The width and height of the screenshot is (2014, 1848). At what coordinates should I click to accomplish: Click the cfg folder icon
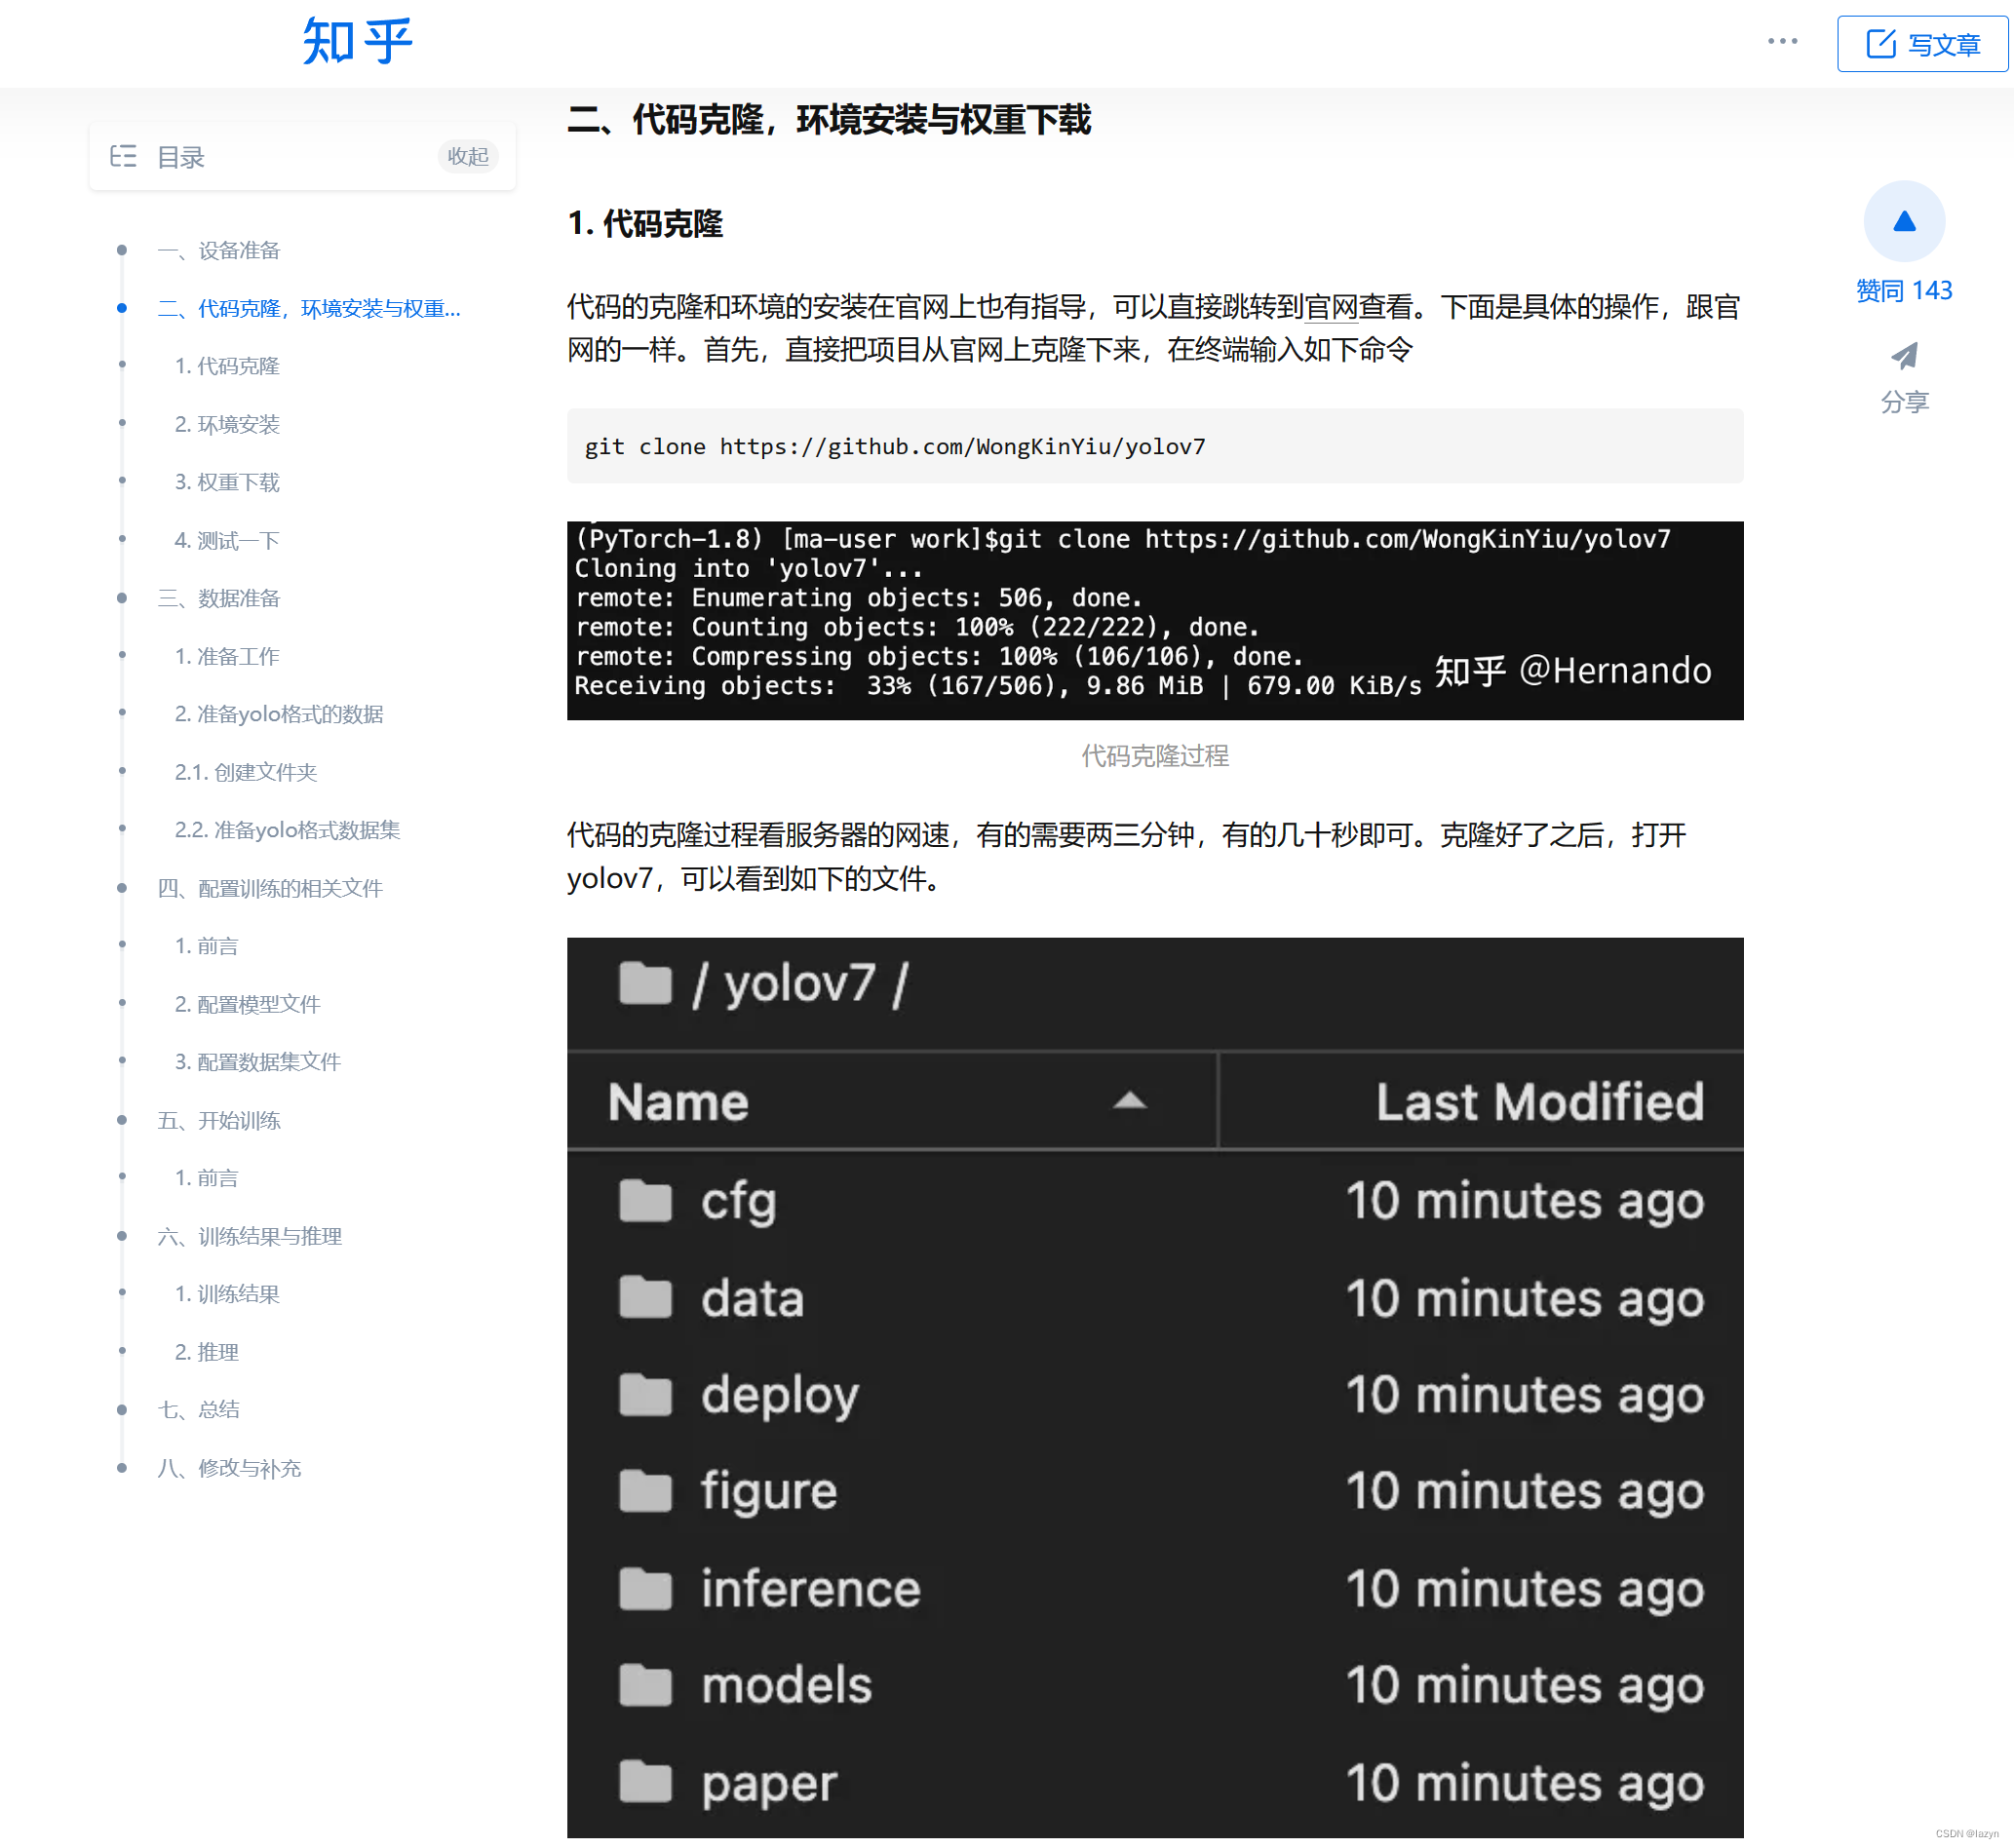(x=645, y=1200)
